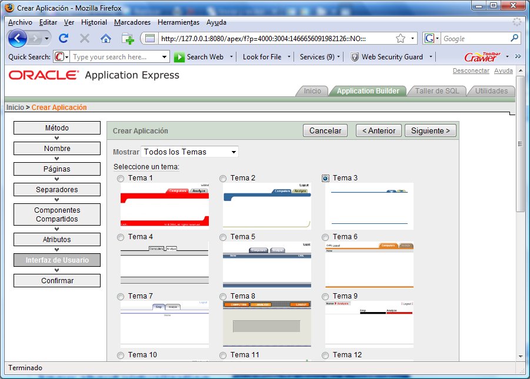The image size is (530, 379).
Task: Open the search engine selector dropdown arrow
Action: pos(438,39)
